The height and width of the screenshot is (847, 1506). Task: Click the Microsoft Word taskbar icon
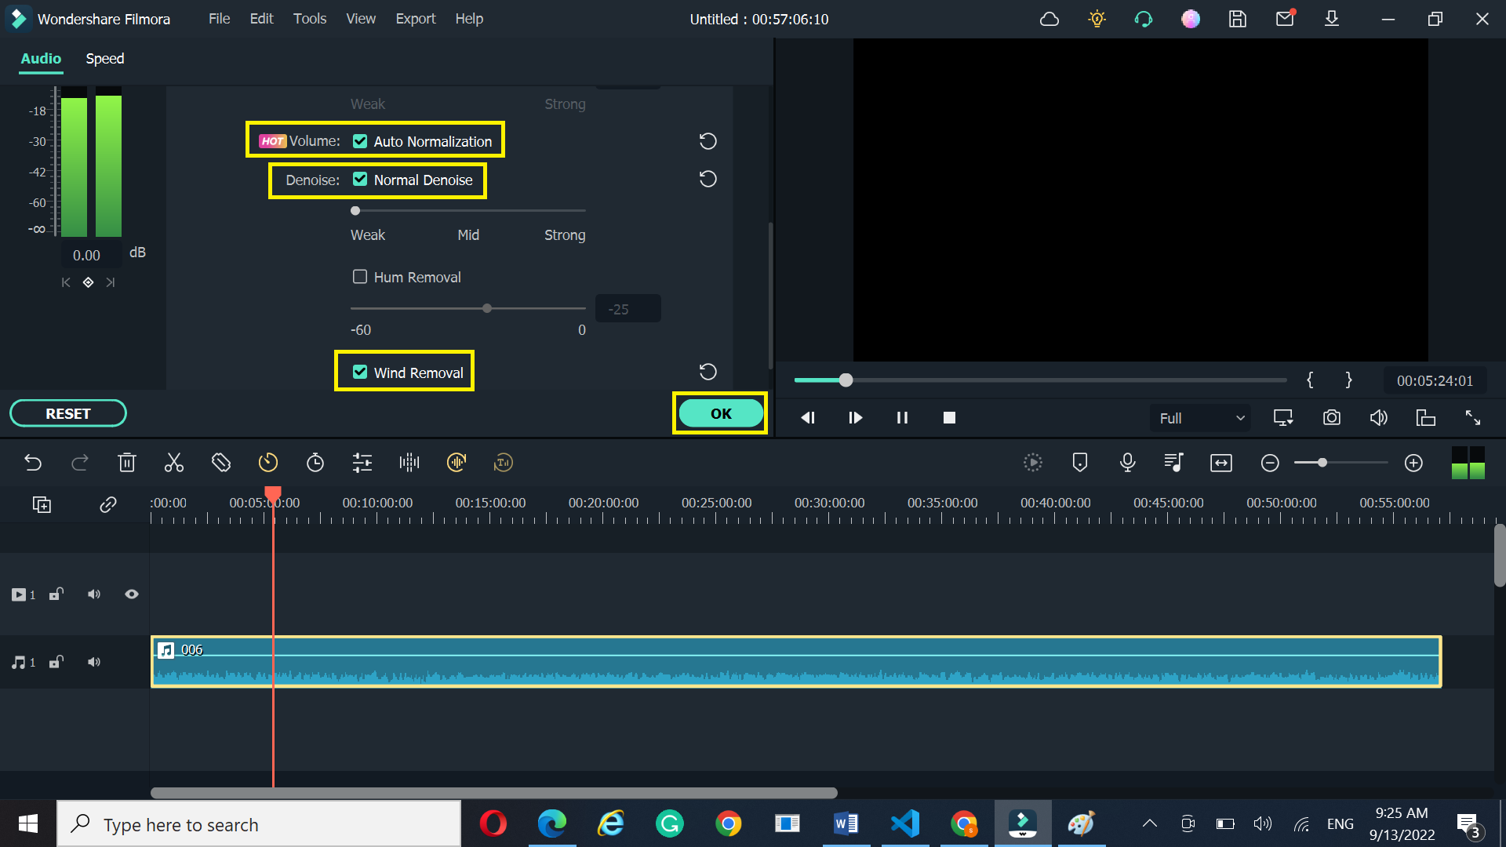pos(845,823)
